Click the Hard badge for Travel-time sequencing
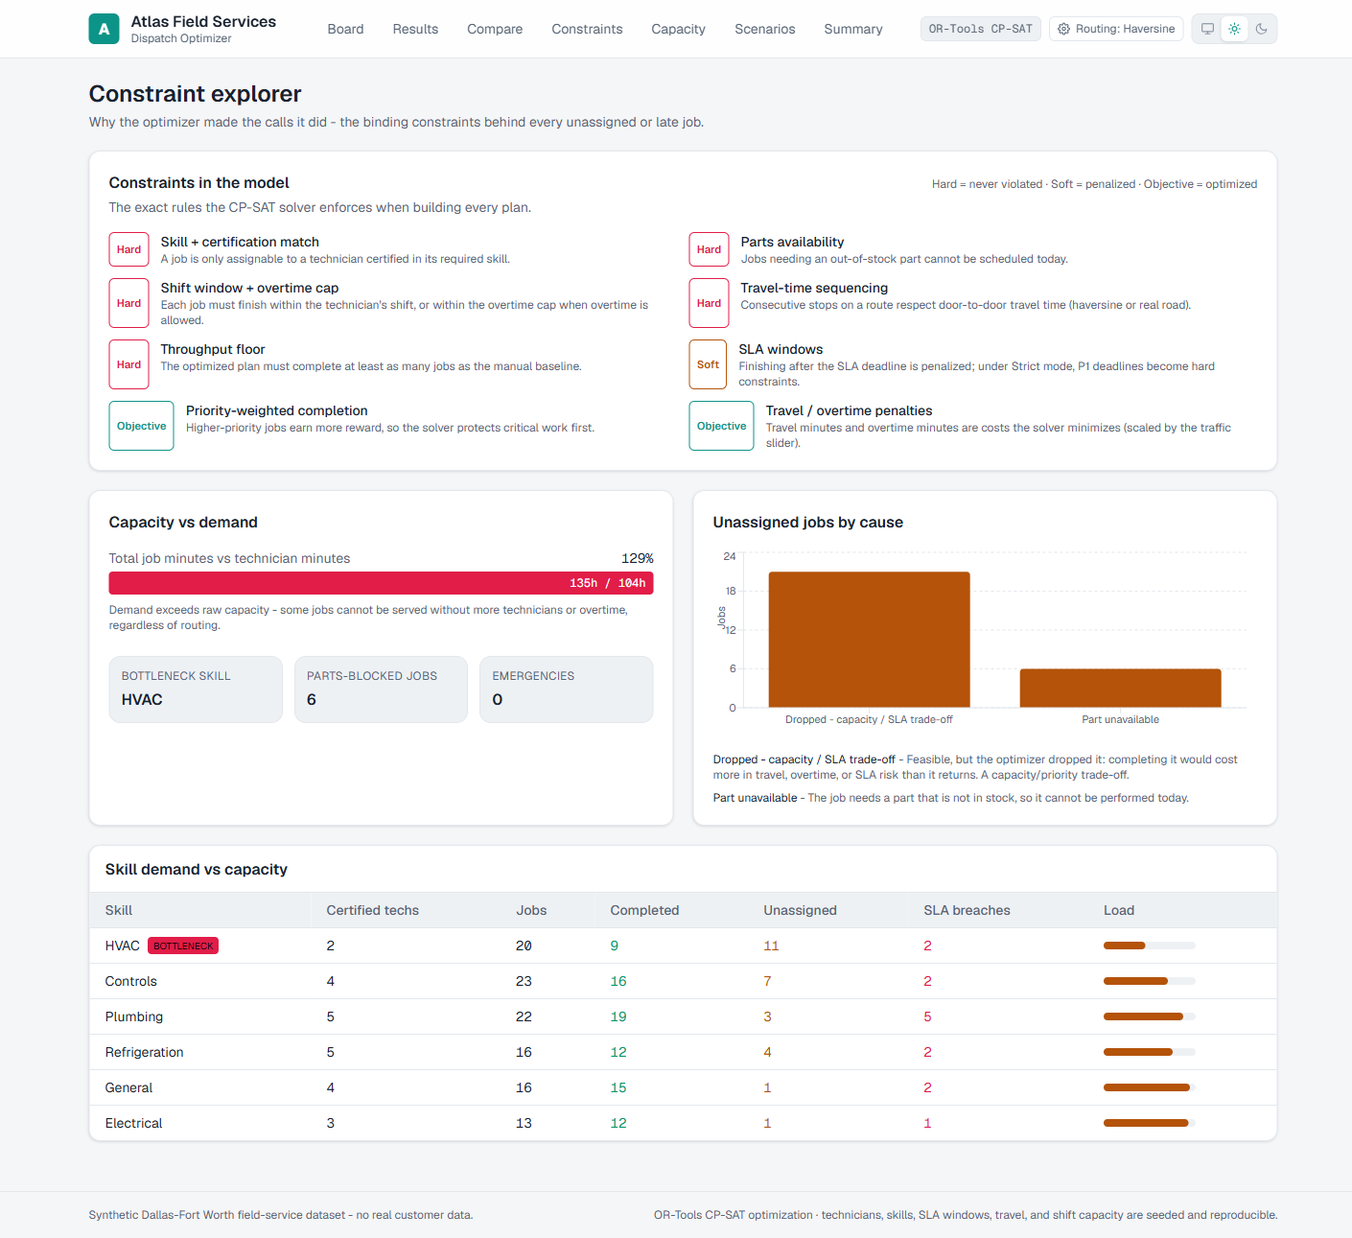 (x=709, y=303)
